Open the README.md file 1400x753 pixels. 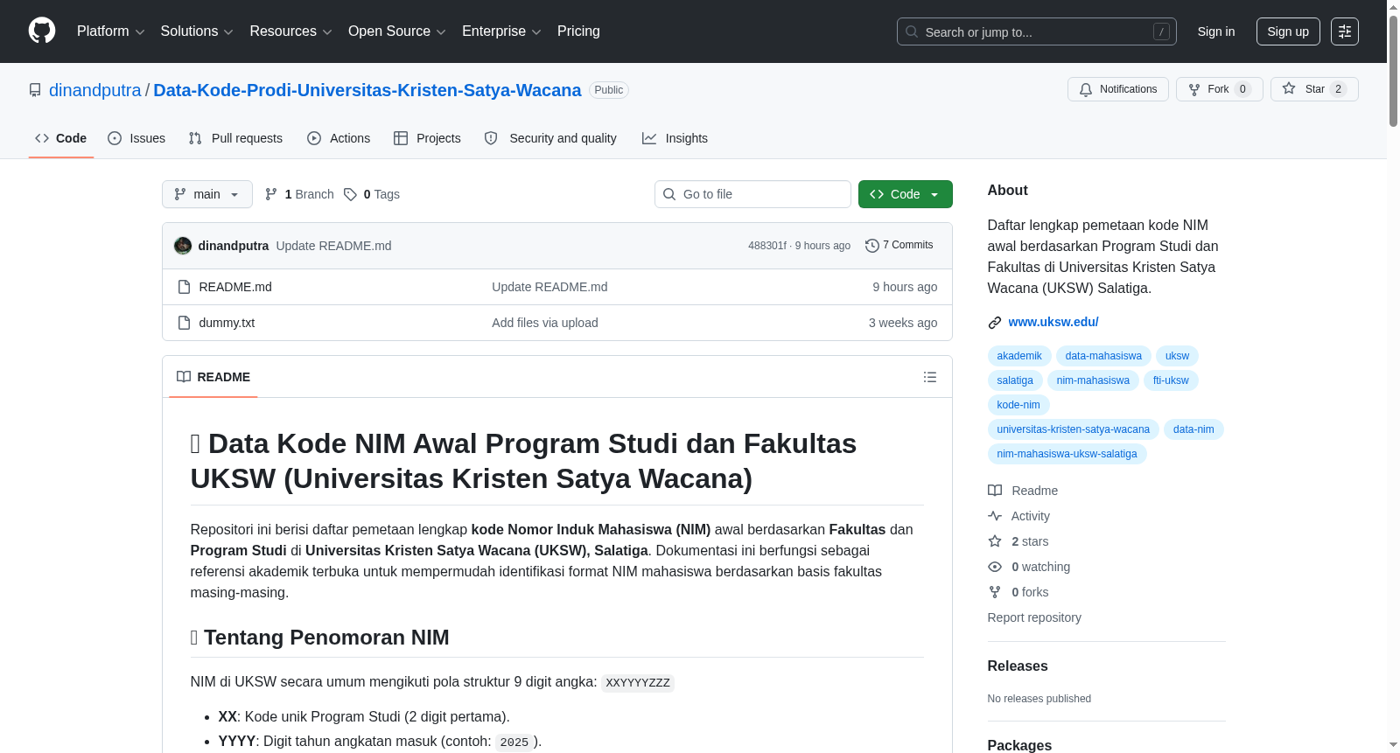235,287
